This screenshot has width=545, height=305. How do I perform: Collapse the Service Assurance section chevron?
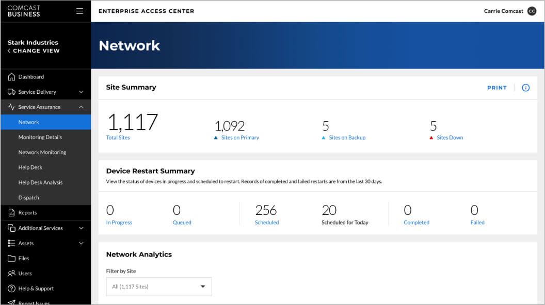click(81, 107)
